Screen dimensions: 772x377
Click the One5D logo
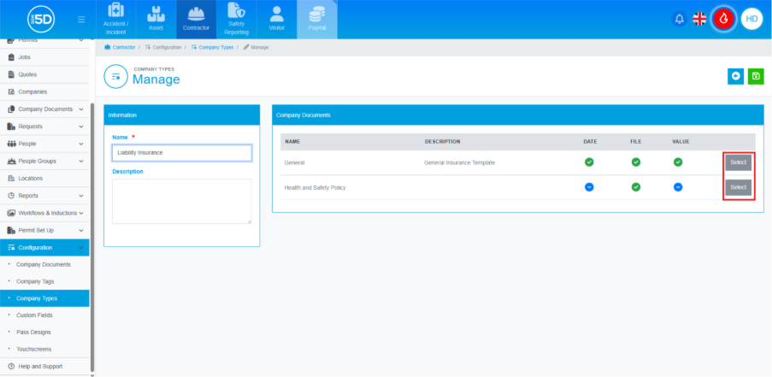[x=40, y=19]
